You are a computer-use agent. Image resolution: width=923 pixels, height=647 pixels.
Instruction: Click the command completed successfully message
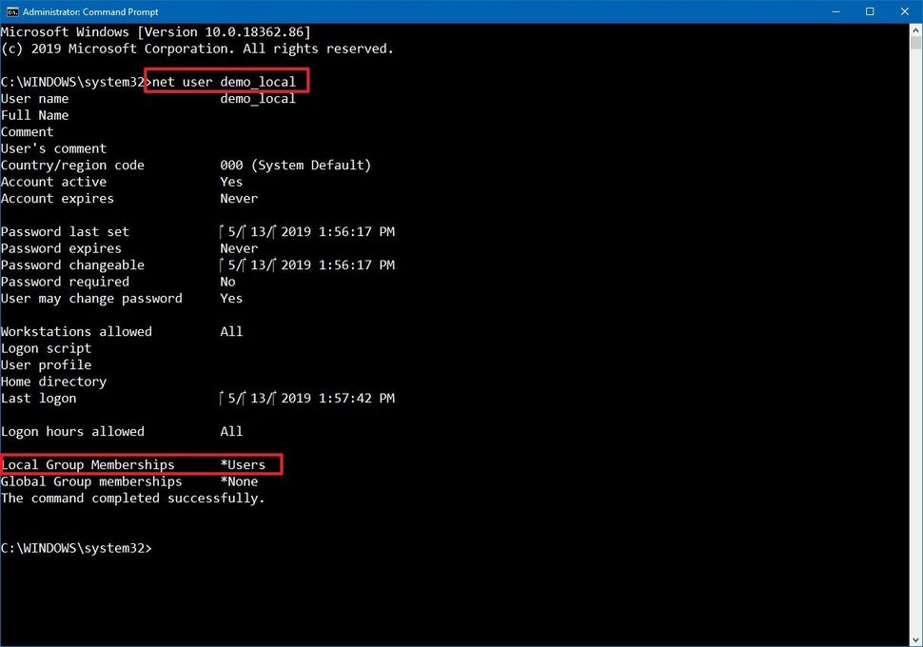(133, 498)
